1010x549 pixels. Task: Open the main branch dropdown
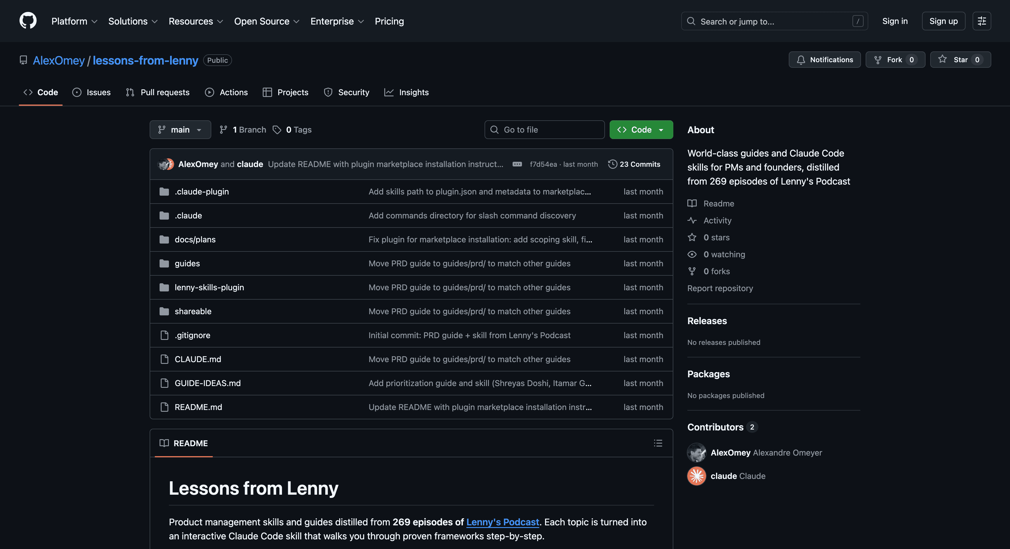[180, 129]
